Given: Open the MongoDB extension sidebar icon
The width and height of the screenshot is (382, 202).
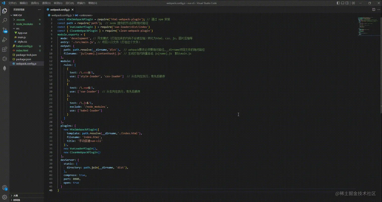Looking at the screenshot, I should pyautogui.click(x=5, y=68).
